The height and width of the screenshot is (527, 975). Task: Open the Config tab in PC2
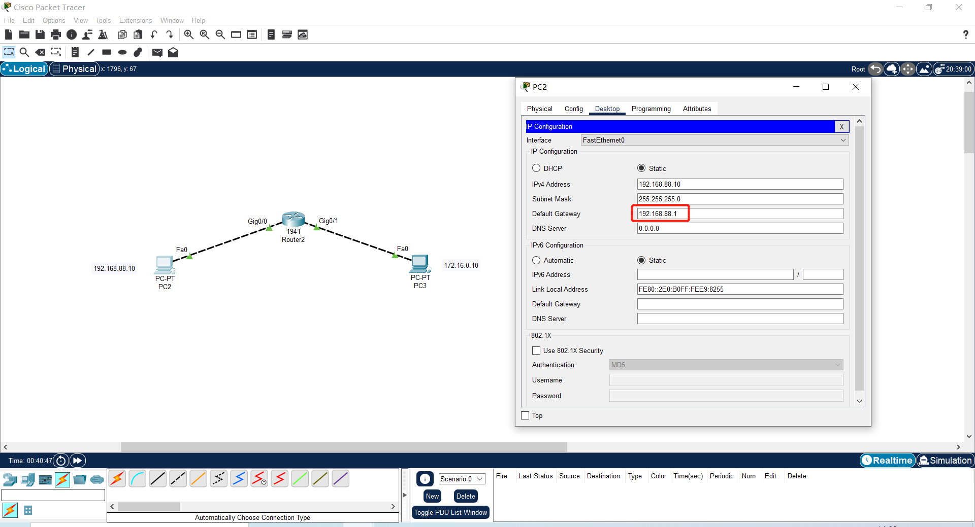pos(574,109)
